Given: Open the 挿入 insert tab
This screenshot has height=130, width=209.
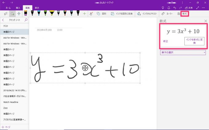Looking at the screenshot, I should pos(18,8).
